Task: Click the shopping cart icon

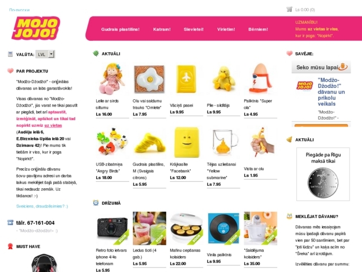Action: point(289,10)
